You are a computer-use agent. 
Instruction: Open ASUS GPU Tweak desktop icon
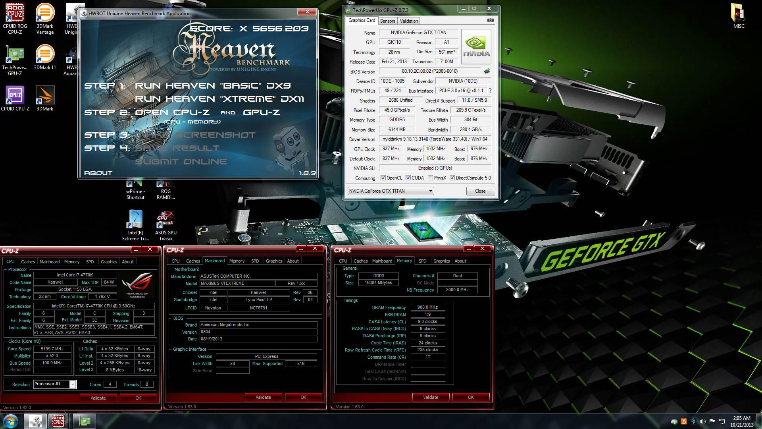[x=165, y=225]
